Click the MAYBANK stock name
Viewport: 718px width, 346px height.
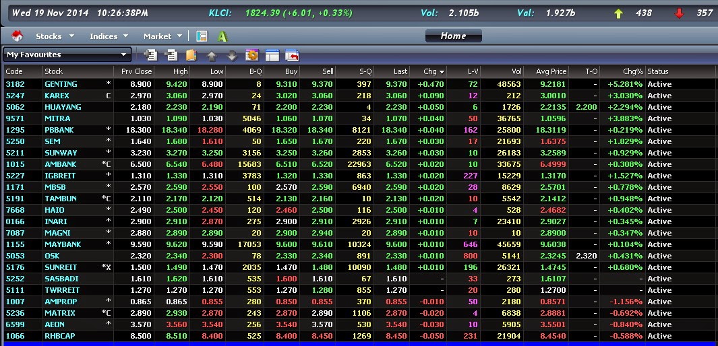pos(63,244)
